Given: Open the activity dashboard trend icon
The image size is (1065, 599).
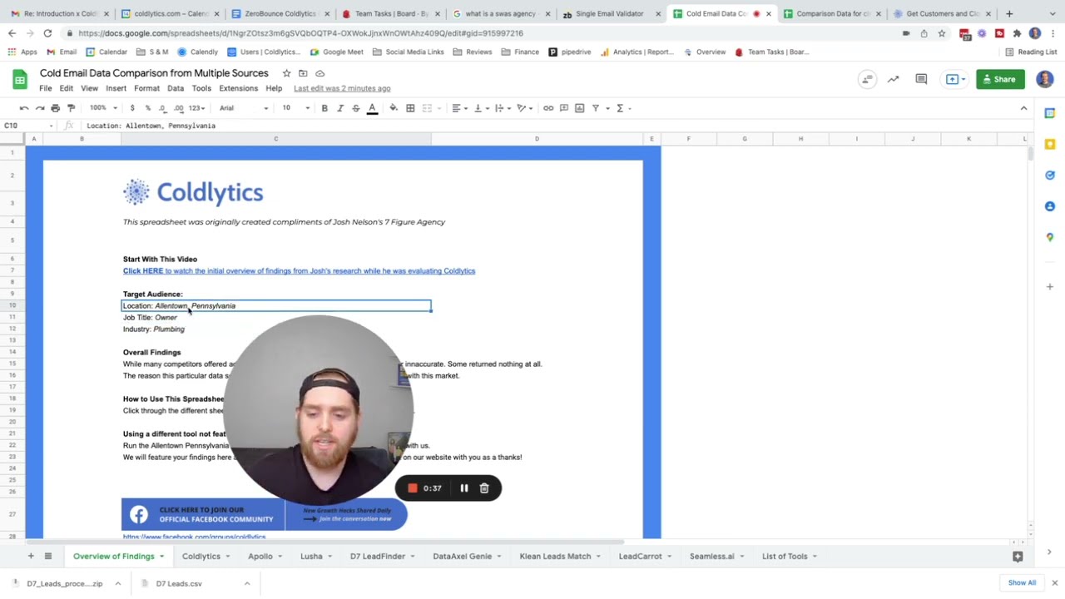Looking at the screenshot, I should (893, 79).
